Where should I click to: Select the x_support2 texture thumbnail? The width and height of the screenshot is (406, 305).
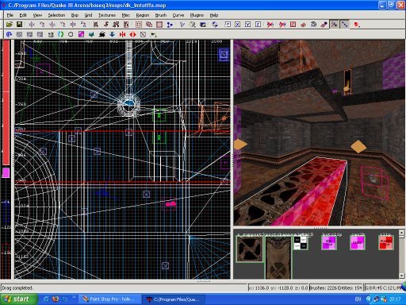click(x=250, y=249)
